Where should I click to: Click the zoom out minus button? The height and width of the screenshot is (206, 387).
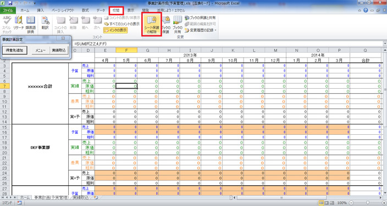[x=351, y=203]
